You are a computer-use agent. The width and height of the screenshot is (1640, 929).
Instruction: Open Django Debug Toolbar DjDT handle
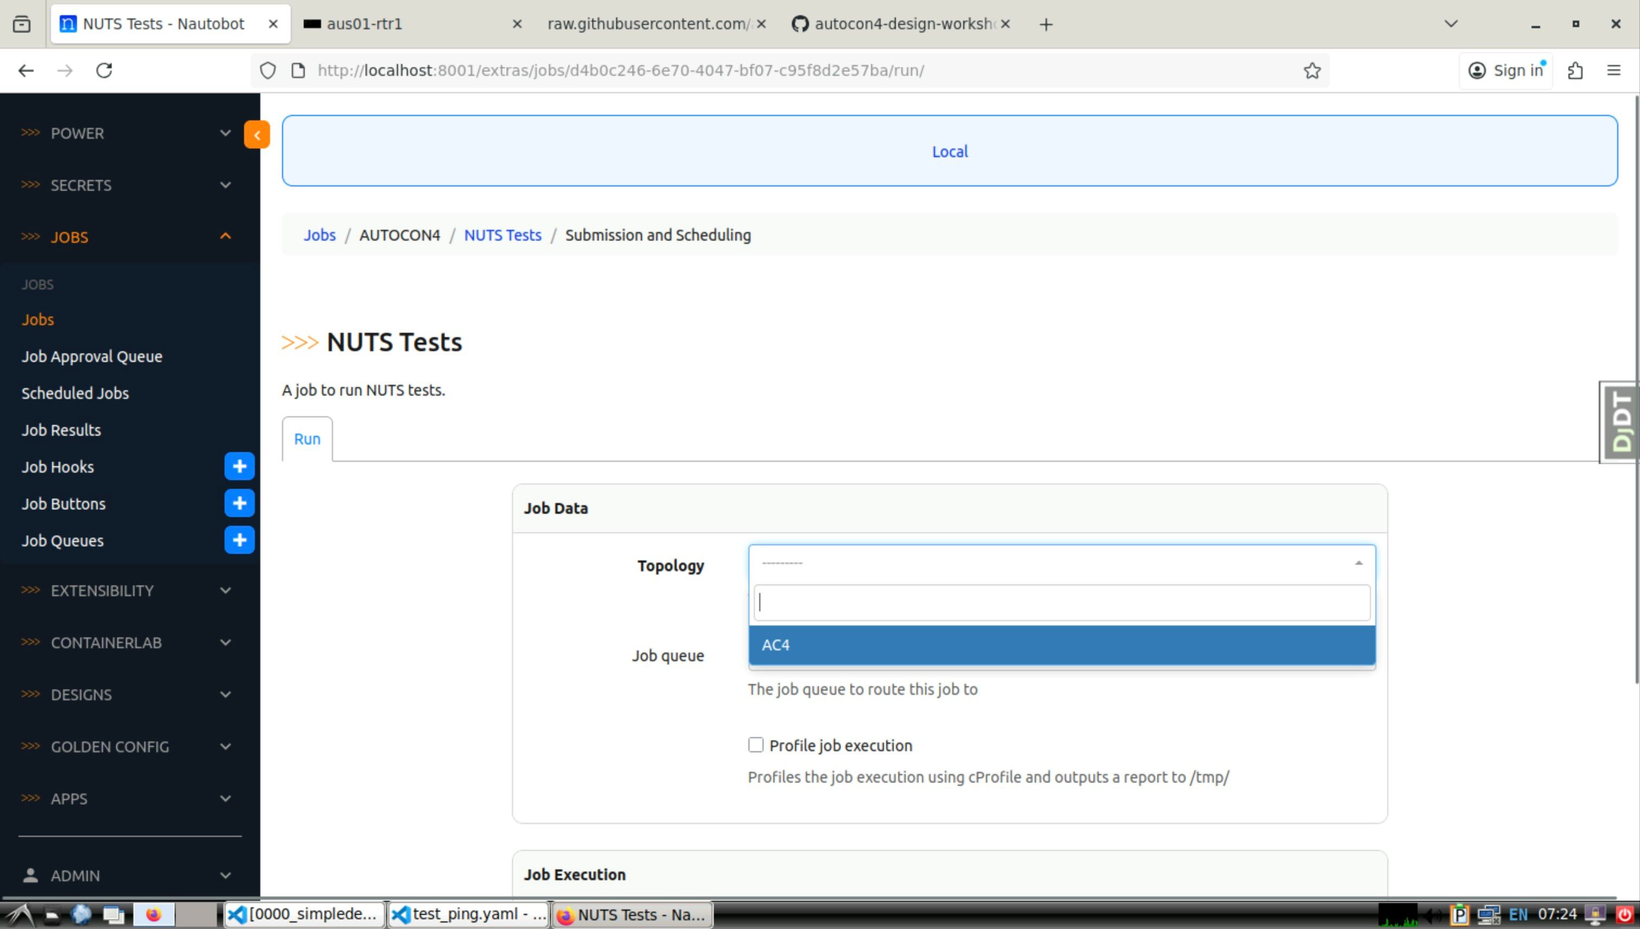1620,422
